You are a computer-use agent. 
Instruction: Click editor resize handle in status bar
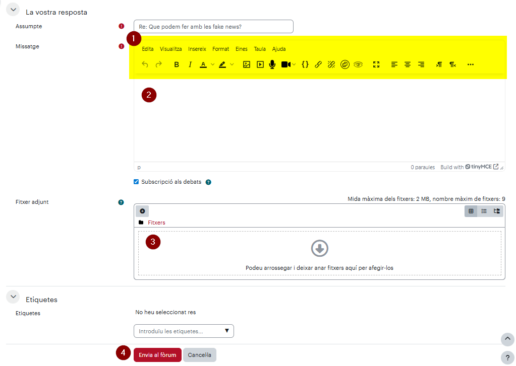point(502,168)
